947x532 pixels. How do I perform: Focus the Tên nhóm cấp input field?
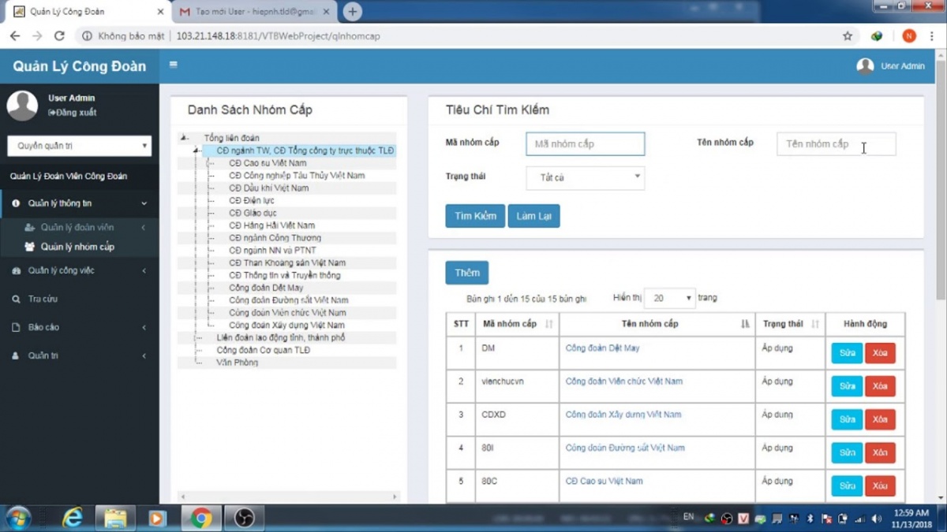point(836,144)
